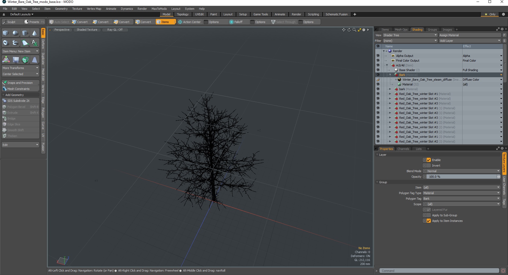
Task: Open the viewport settings gear
Action: pos(364,30)
